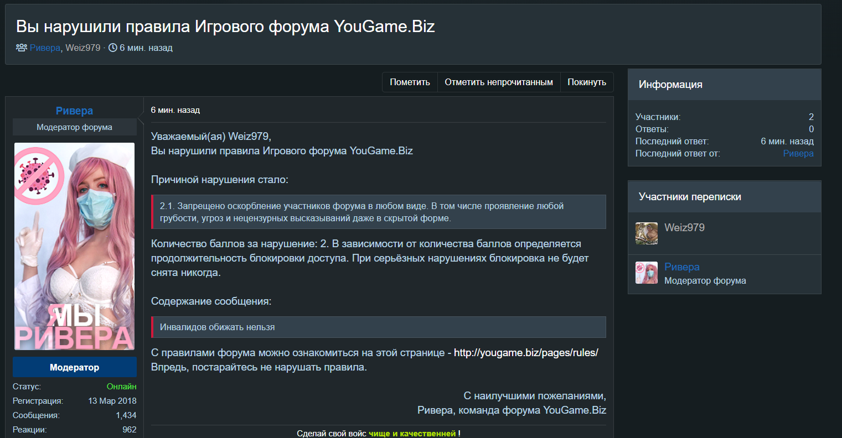Click Weiz979 in the header participants line
This screenshot has height=438, width=842.
(83, 48)
